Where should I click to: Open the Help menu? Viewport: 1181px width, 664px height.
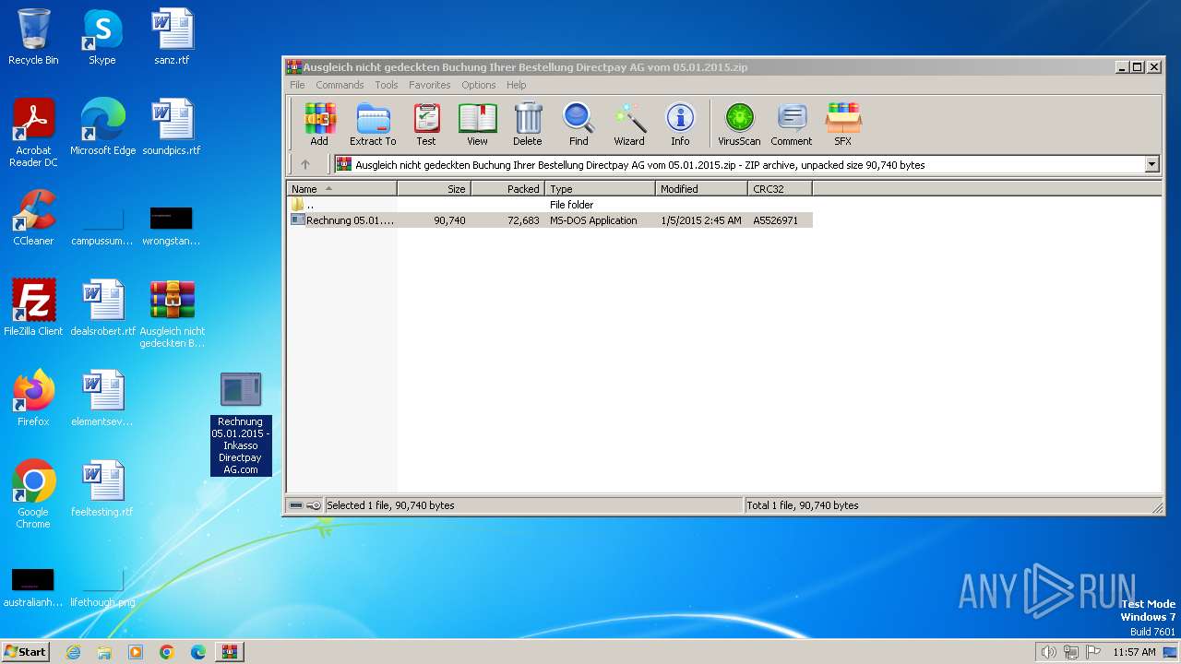pos(517,85)
